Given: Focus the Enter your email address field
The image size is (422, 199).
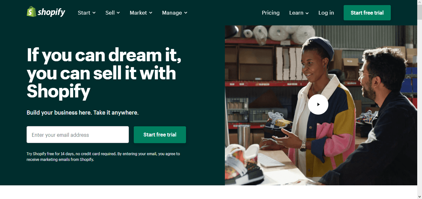Looking at the screenshot, I should point(78,135).
